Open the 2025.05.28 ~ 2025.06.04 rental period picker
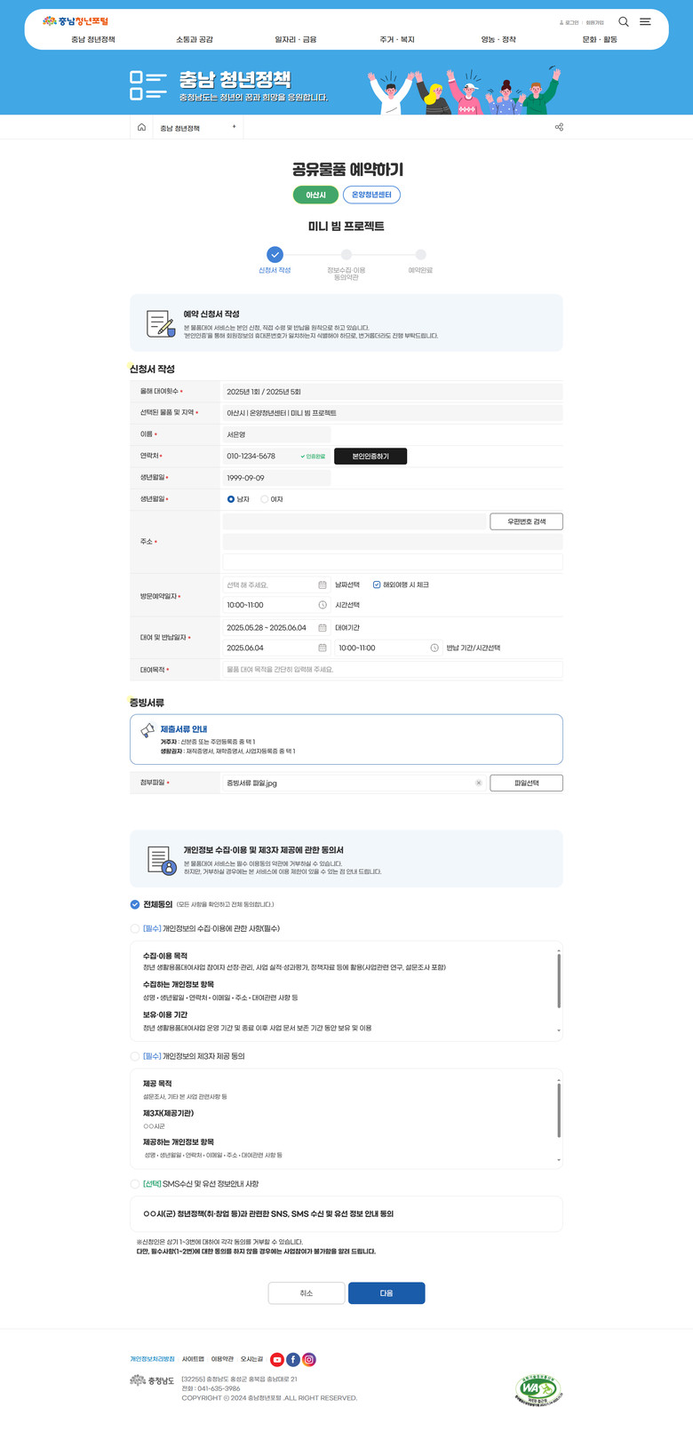Viewport: 693px width, 1447px height. pos(275,628)
